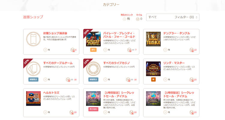The image size is (225, 120).
Task: Open the リング・マスター title
Action: tap(174, 63)
